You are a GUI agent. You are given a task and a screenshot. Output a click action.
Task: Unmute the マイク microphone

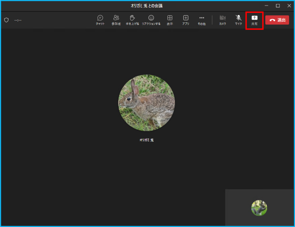pos(238,20)
